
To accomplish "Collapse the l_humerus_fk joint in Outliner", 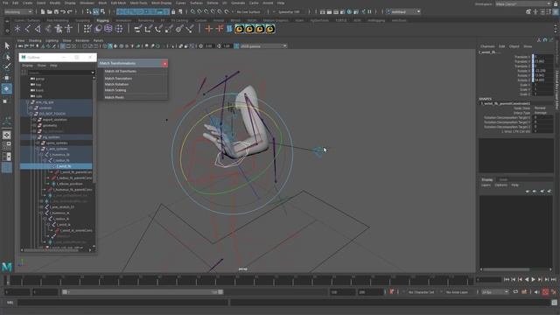I will click(x=41, y=155).
